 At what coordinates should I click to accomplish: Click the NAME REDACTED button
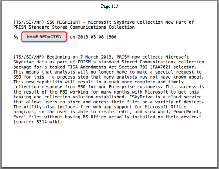44,37
